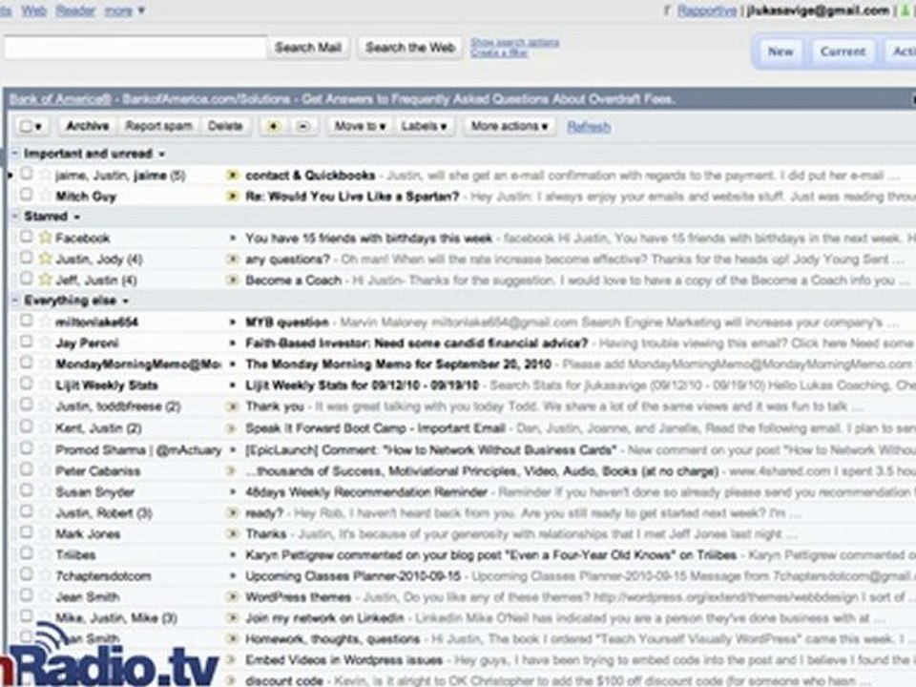Collapse the Everything else section
The image size is (916, 687).
coord(15,301)
